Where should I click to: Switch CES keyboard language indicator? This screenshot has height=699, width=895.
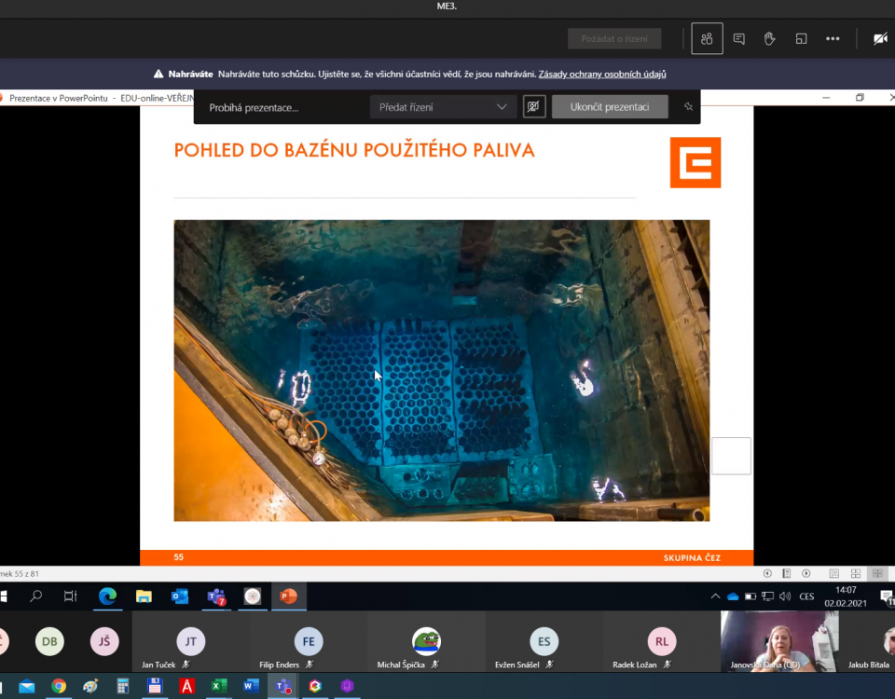point(806,596)
